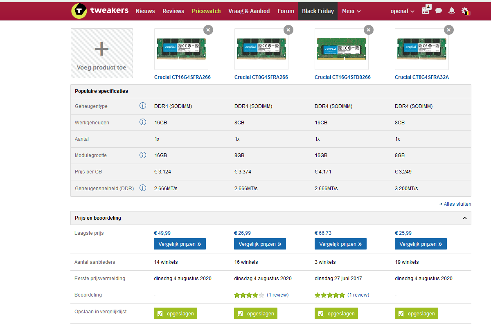
Task: Open the (1 review) link for CT16G4SFD8266
Action: pyautogui.click(x=358, y=295)
